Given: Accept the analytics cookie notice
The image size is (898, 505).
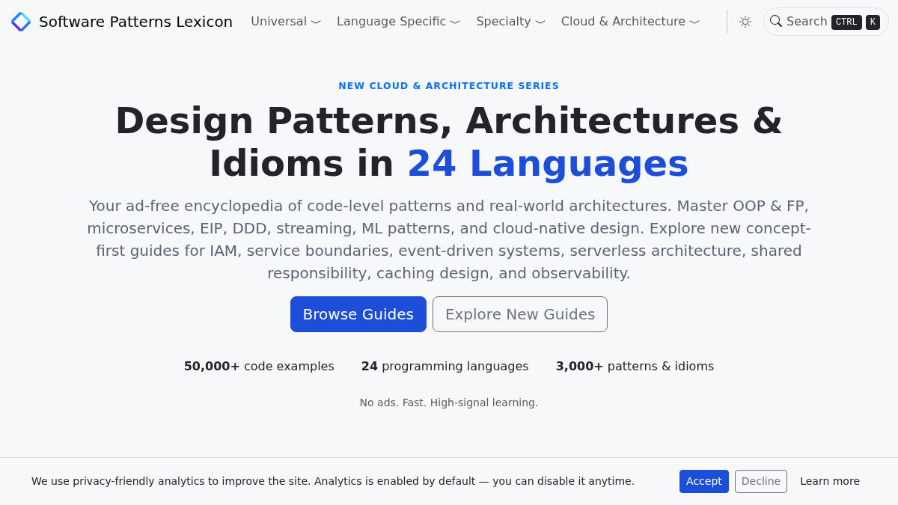Looking at the screenshot, I should (x=704, y=481).
